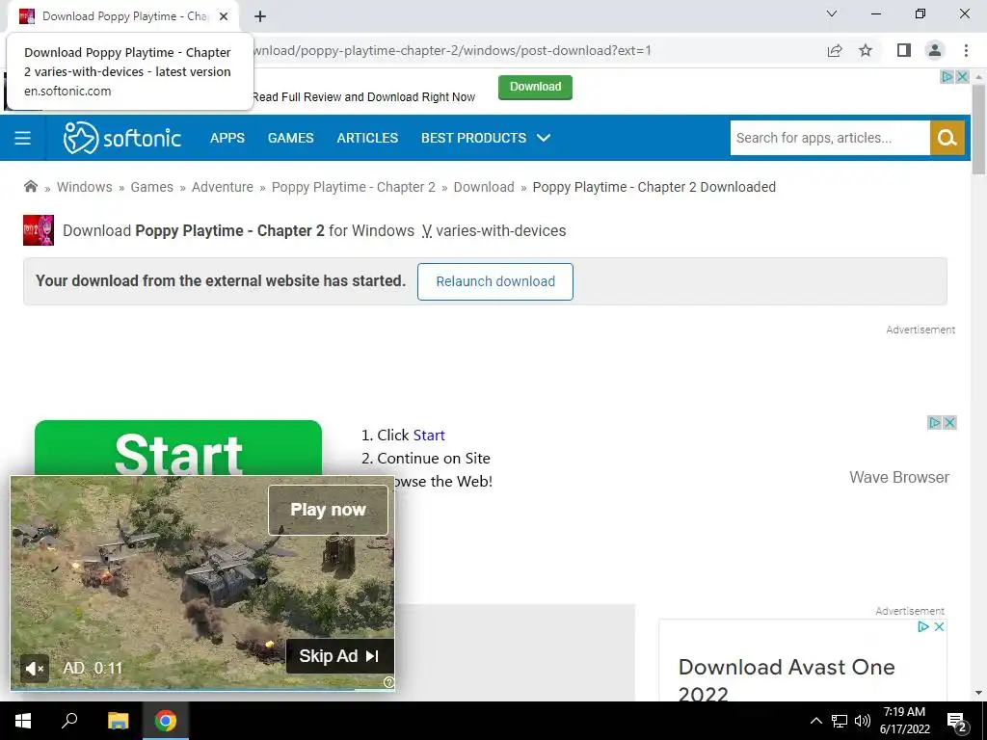987x740 pixels.
Task: Click Download Avast One 2022 ad
Action: (x=787, y=679)
